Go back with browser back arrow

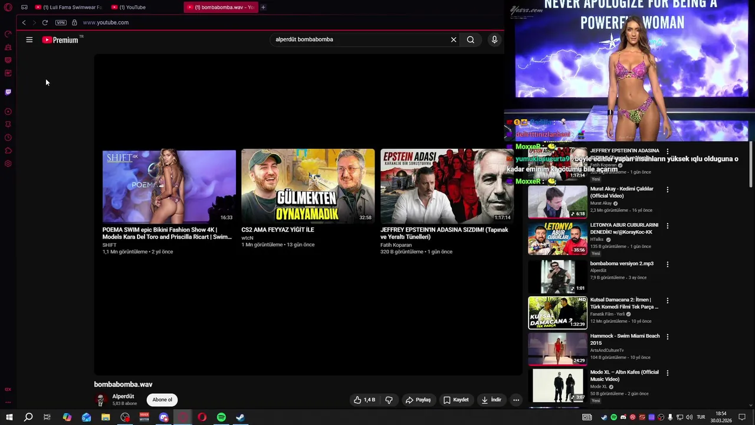[x=24, y=22]
